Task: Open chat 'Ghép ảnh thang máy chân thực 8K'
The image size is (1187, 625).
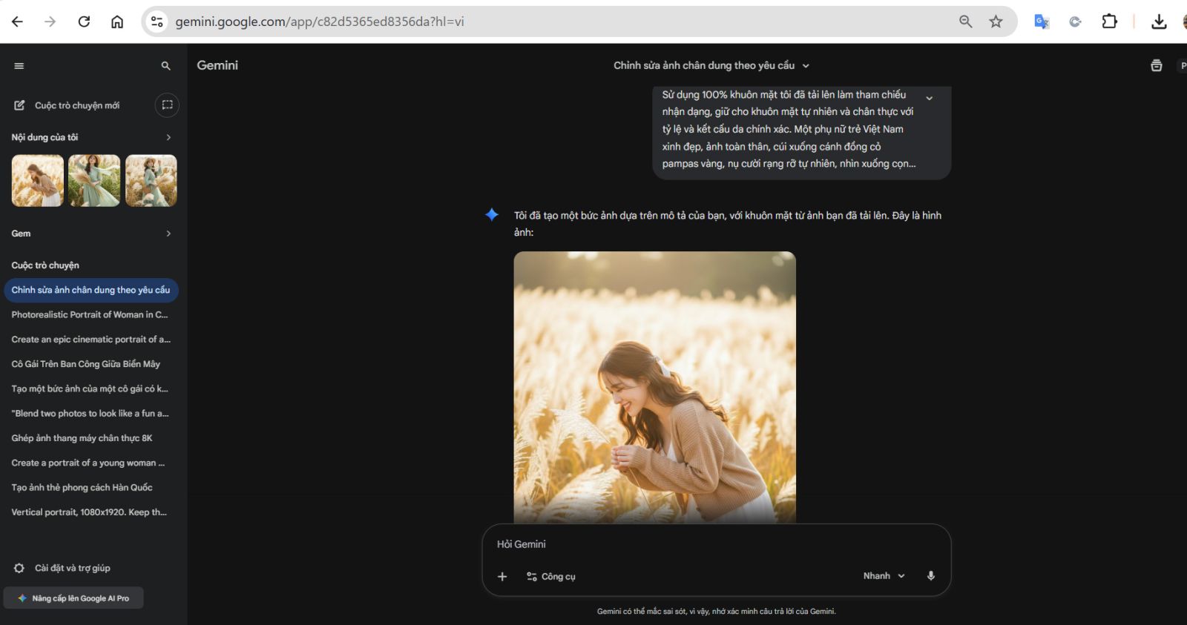Action: tap(82, 438)
